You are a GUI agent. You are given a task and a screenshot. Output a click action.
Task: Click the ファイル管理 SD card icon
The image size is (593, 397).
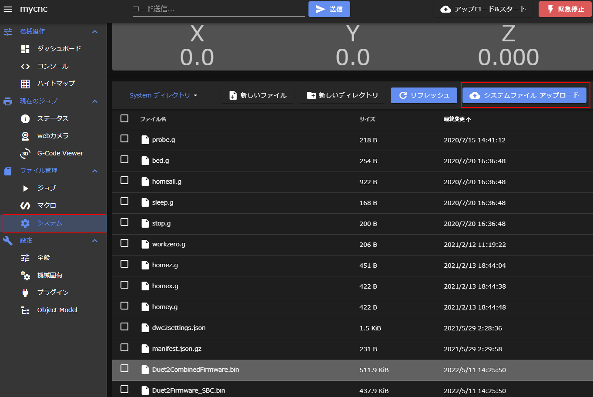[x=8, y=171]
